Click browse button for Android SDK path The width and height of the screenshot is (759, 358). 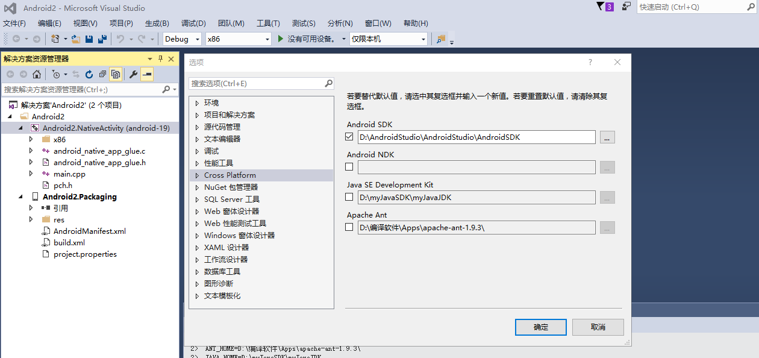[x=607, y=137]
